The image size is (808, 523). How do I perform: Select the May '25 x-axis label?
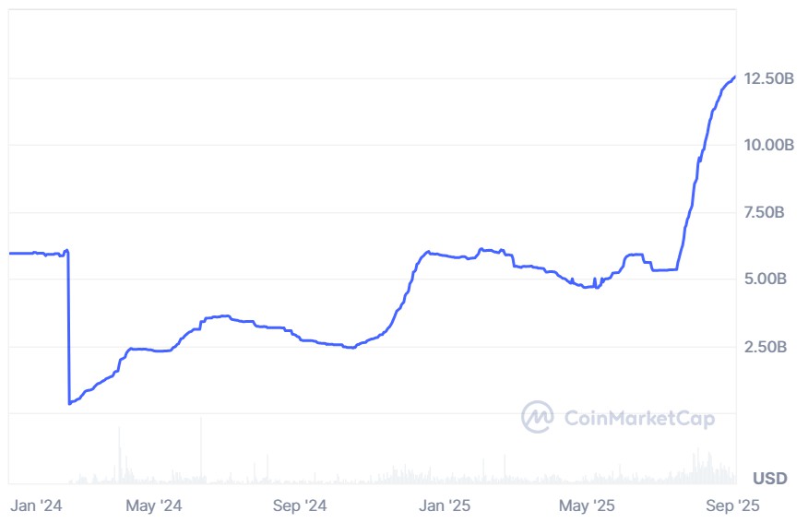coord(588,505)
